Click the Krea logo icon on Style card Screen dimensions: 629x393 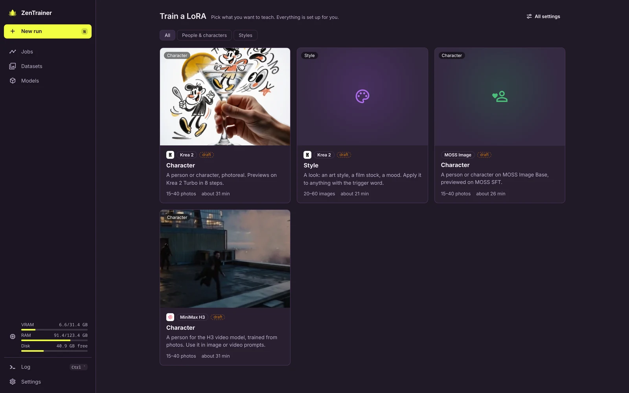[307, 155]
